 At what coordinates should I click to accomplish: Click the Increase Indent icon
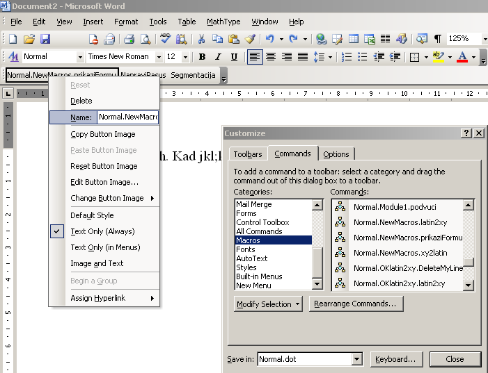(395, 57)
